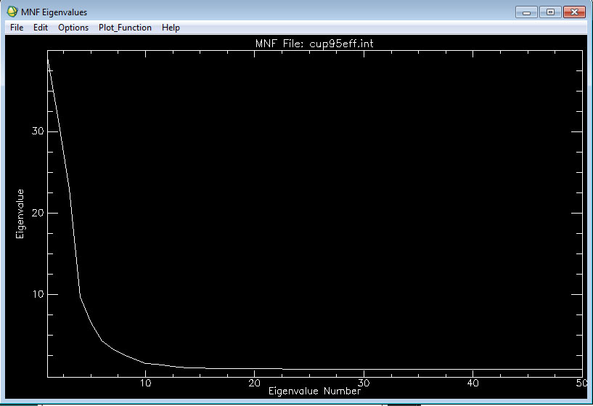Select the vertical 'Eigenvalue' y-axis label
593x406 pixels.
click(20, 214)
